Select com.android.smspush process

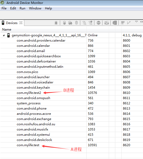pyautogui.click(x=71, y=98)
